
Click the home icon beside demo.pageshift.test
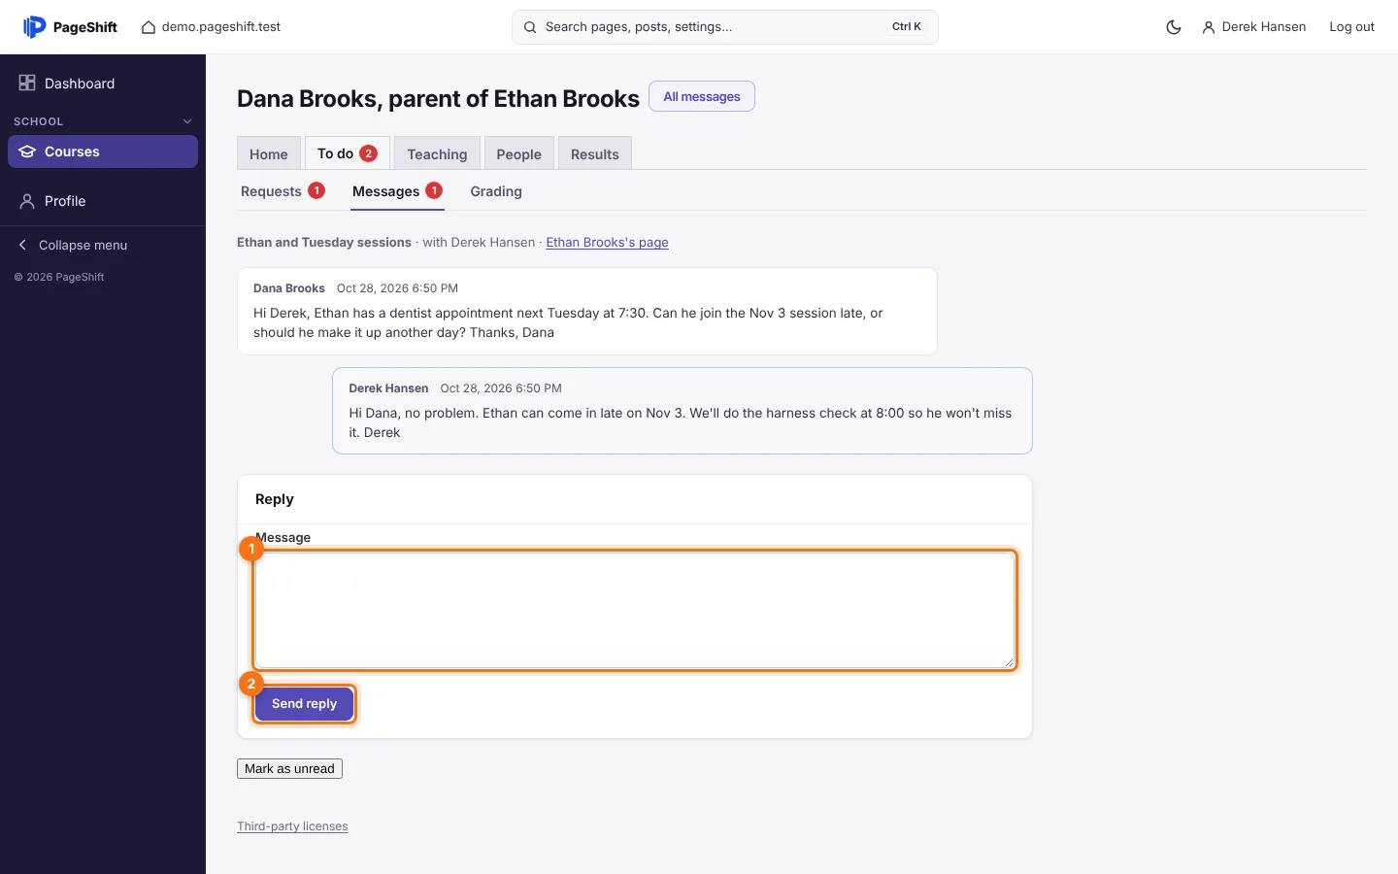pyautogui.click(x=149, y=27)
